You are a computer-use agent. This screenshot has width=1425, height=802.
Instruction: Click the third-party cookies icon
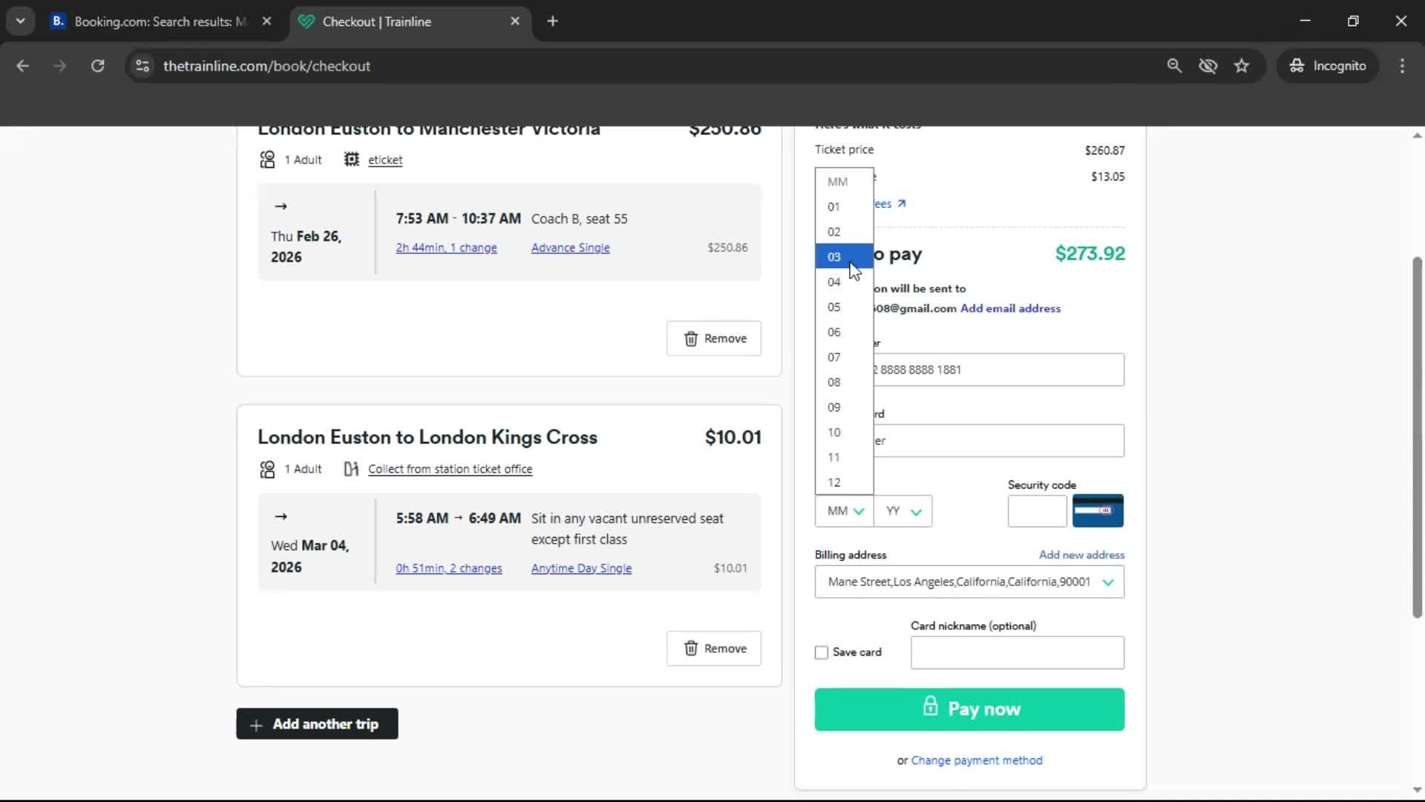[1208, 65]
